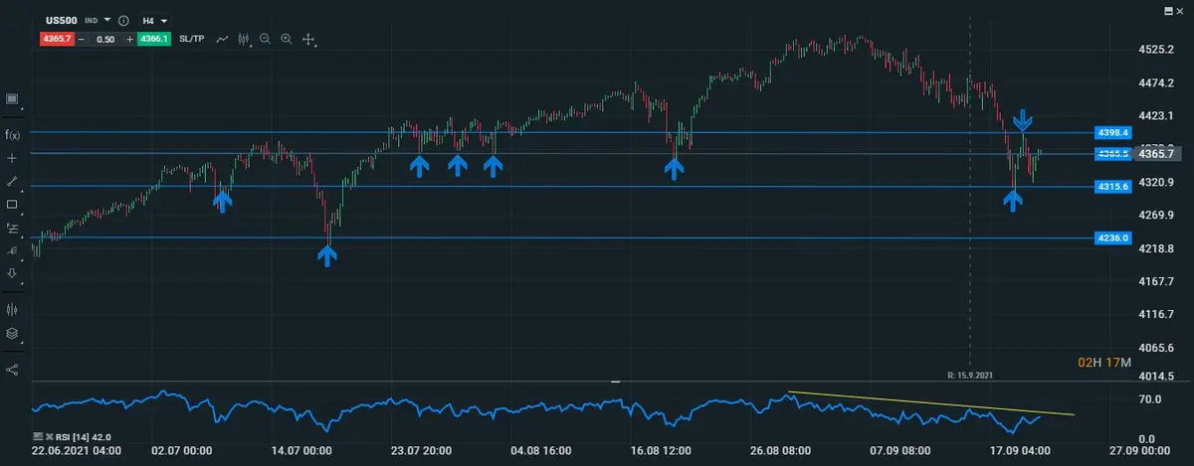Click the red sell price 4365.7
Screen dimensions: 1194x466
click(x=54, y=39)
